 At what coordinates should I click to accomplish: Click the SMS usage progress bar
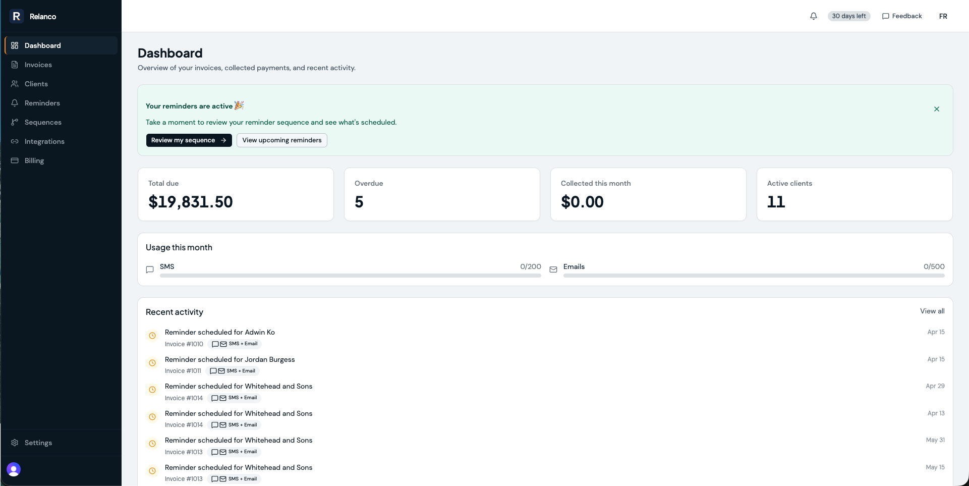(x=350, y=276)
